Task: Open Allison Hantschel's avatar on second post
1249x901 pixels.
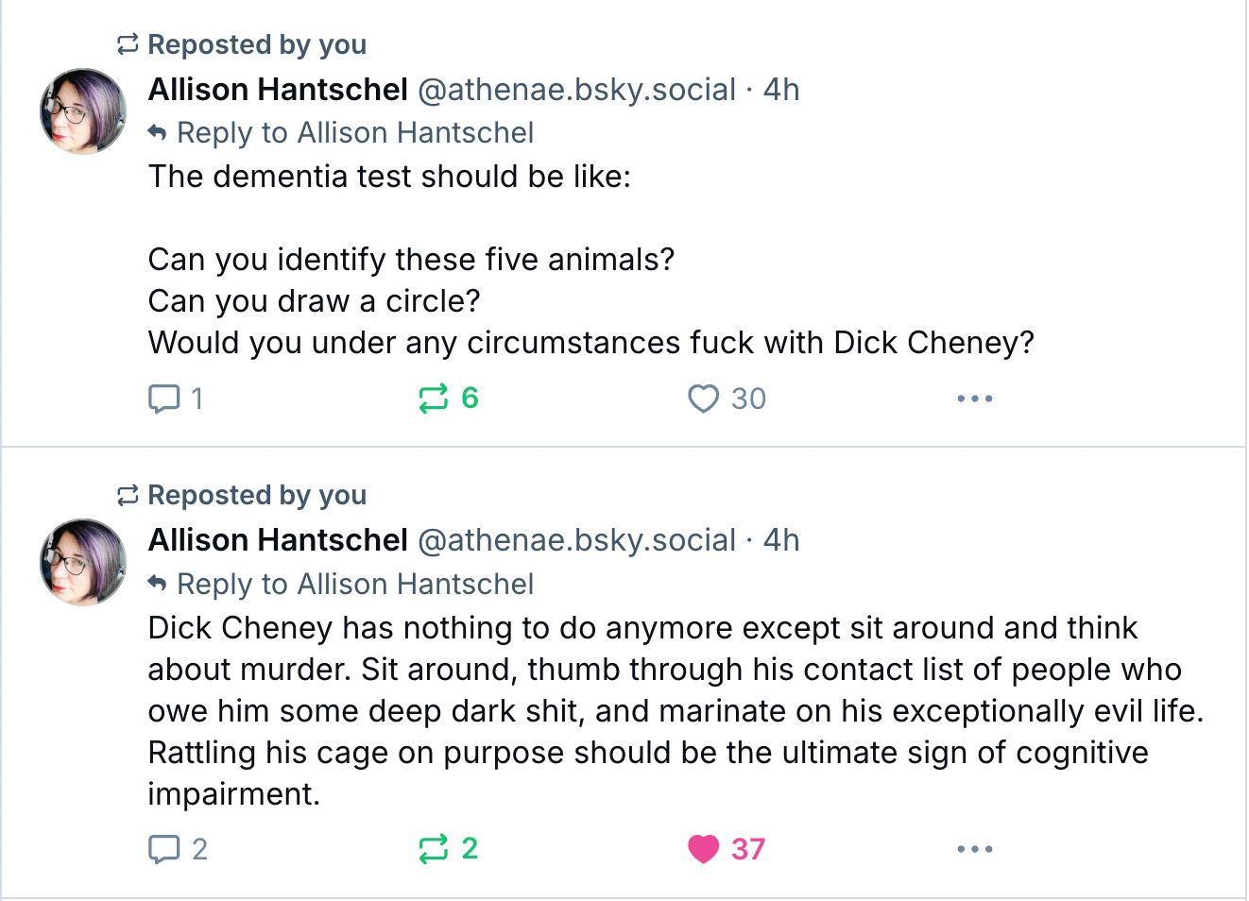Action: (83, 562)
